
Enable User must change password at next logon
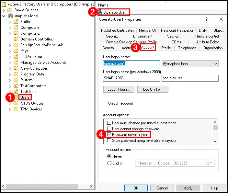coord(109,123)
